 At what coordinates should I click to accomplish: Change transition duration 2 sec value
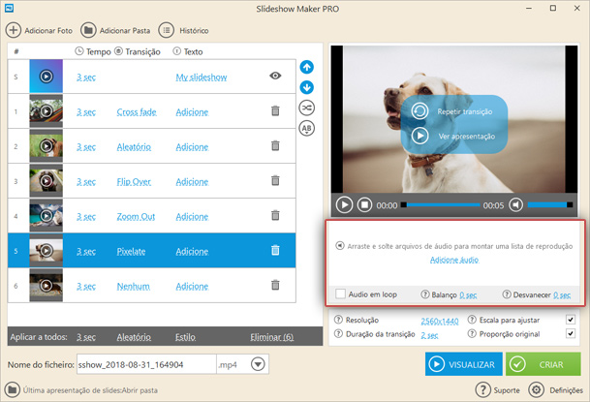pyautogui.click(x=429, y=335)
